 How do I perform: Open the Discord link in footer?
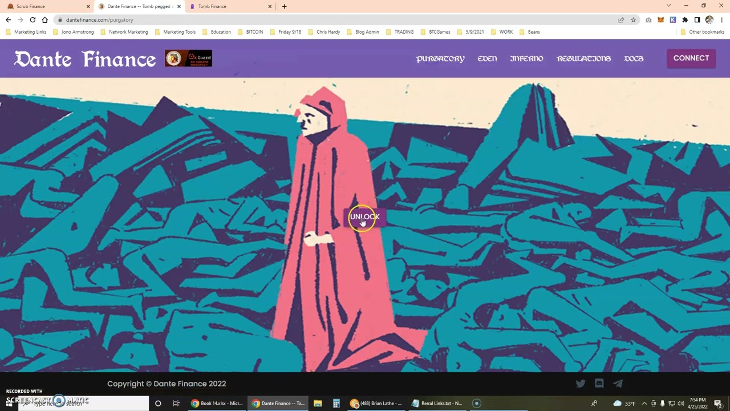599,384
